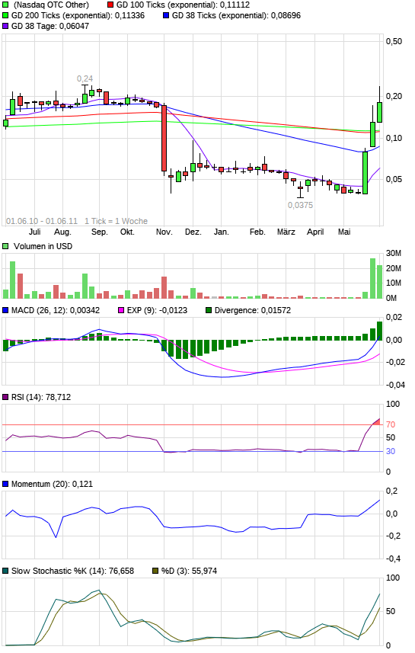Click the Volumen in USD legend swatch

pos(5,246)
